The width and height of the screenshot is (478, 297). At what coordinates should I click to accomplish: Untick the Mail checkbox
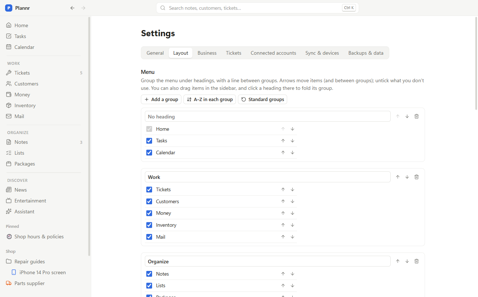click(149, 237)
